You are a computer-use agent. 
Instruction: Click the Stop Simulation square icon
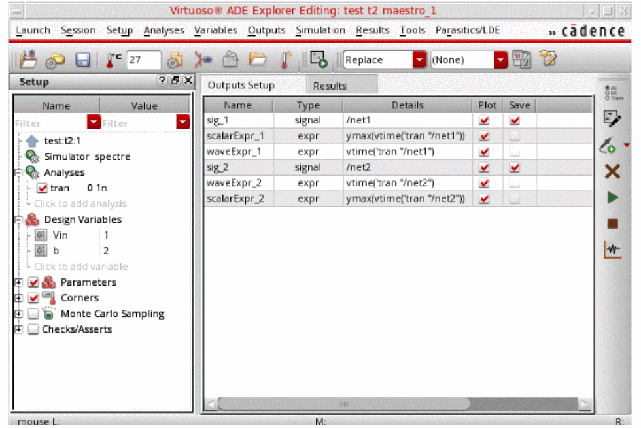[x=613, y=223]
